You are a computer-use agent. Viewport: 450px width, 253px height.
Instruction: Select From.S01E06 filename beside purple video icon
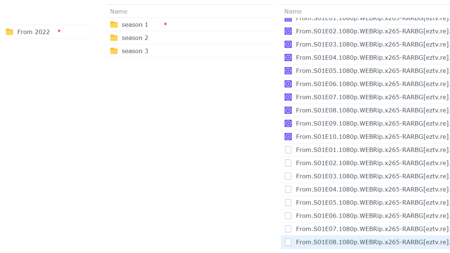[x=373, y=84]
